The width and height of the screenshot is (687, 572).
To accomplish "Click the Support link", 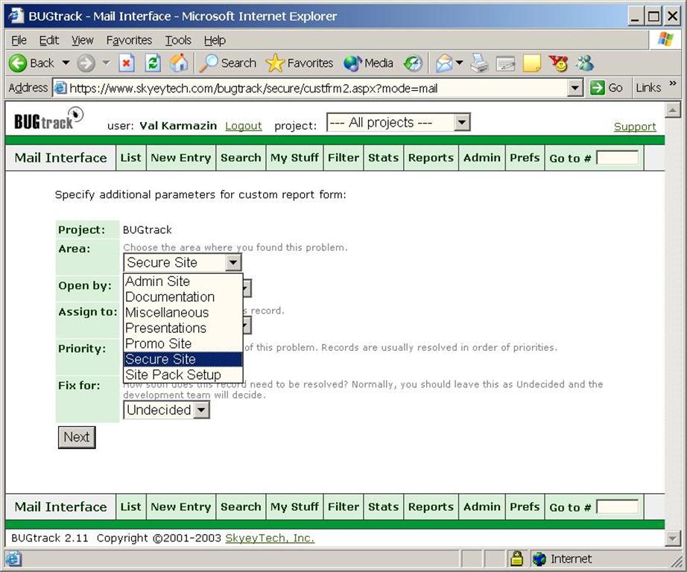I will click(x=635, y=127).
